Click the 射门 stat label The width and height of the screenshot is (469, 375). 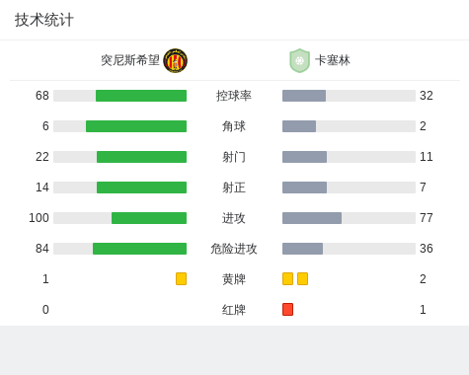tap(234, 157)
